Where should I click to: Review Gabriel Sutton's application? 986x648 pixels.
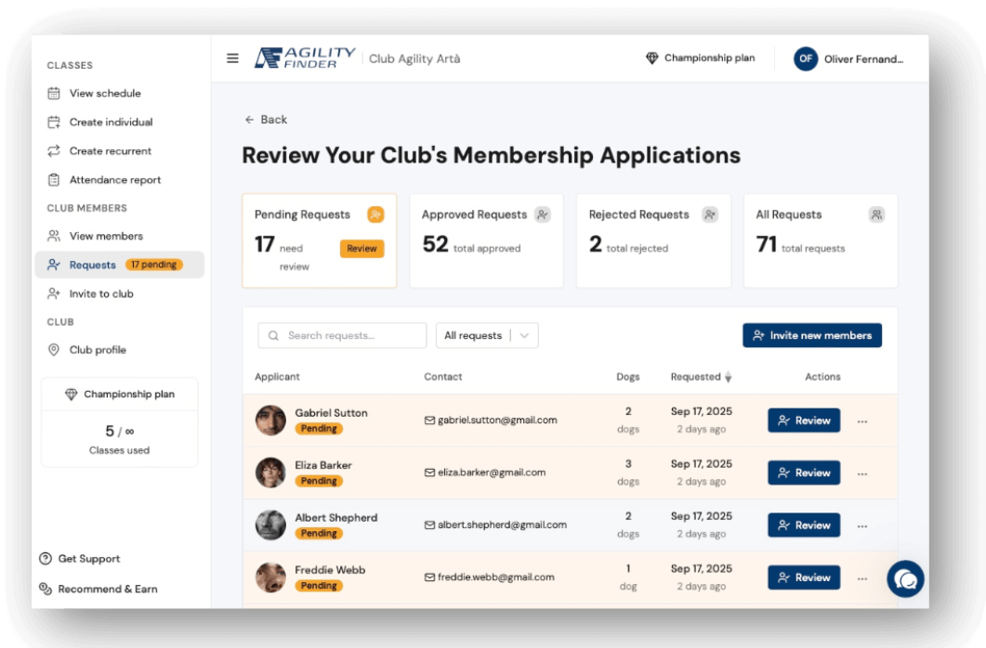coord(804,421)
